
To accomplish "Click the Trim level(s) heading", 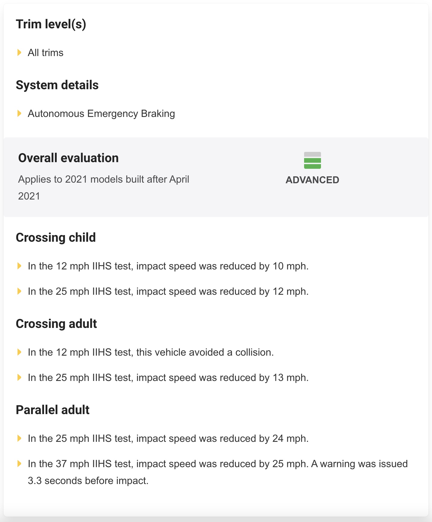I will coord(51,24).
